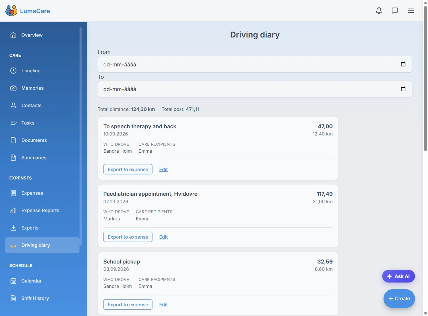The image size is (428, 316).
Task: Click the LumaCare brand name
Action: click(35, 11)
